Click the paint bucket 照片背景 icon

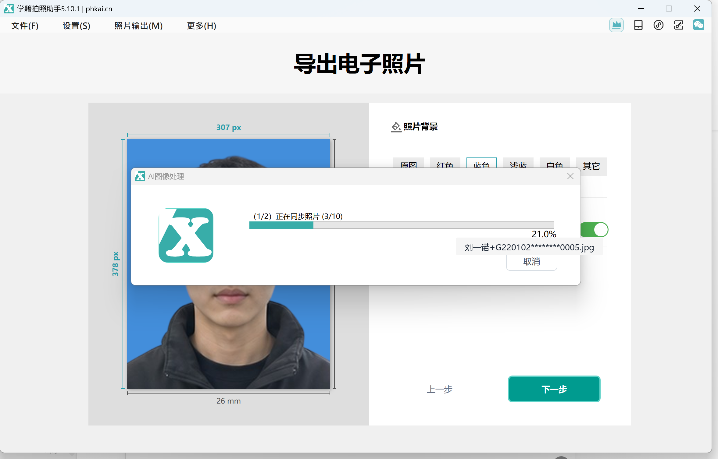[x=396, y=127]
